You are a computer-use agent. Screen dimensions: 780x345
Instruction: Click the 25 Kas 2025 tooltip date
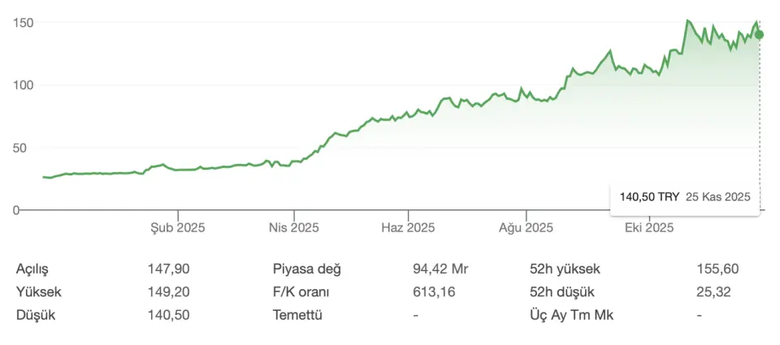717,196
